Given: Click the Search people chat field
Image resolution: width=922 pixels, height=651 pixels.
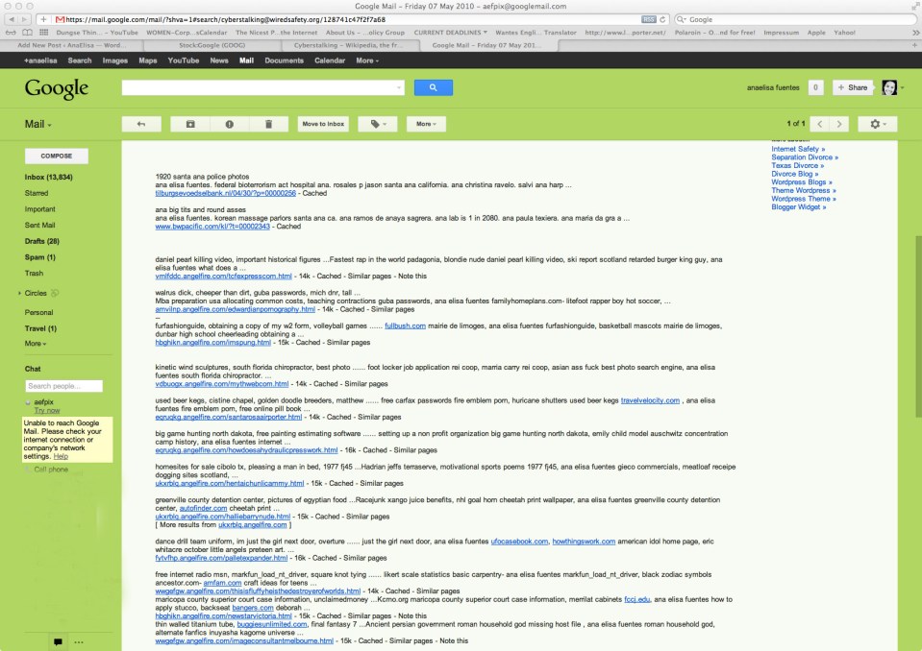Looking at the screenshot, I should [x=62, y=386].
